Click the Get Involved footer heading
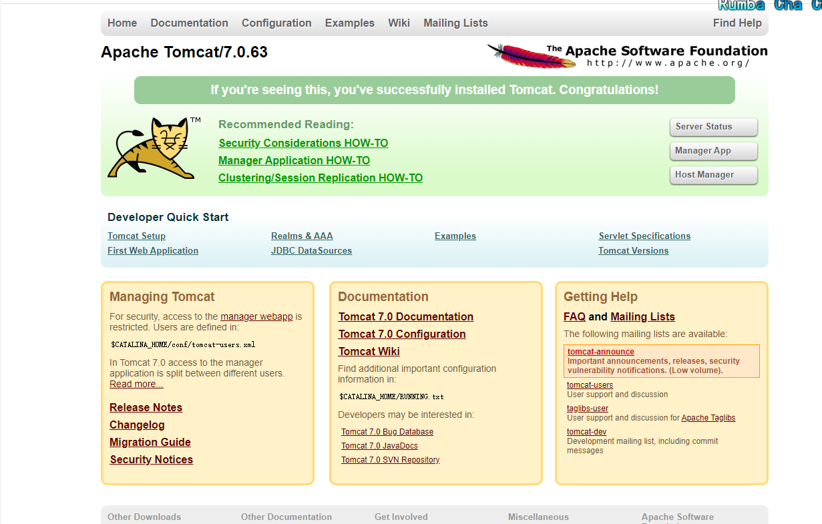822x524 pixels. 401,517
